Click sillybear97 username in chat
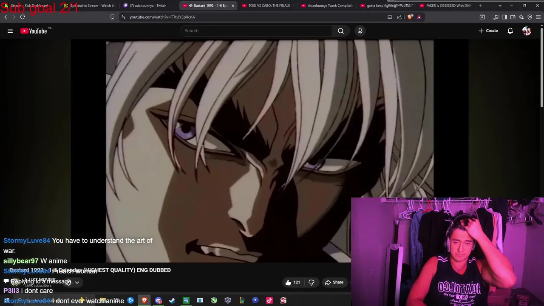Screen dimensions: 544x306 pyautogui.click(x=21, y=261)
